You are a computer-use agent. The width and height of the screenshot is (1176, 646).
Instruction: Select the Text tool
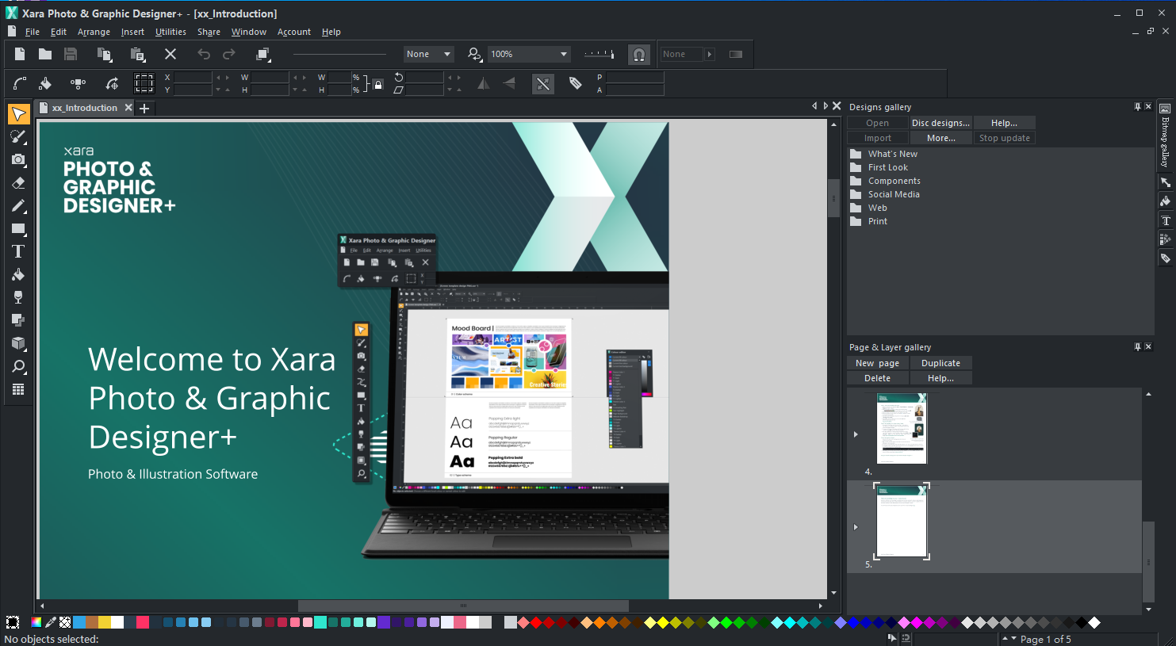[18, 251]
